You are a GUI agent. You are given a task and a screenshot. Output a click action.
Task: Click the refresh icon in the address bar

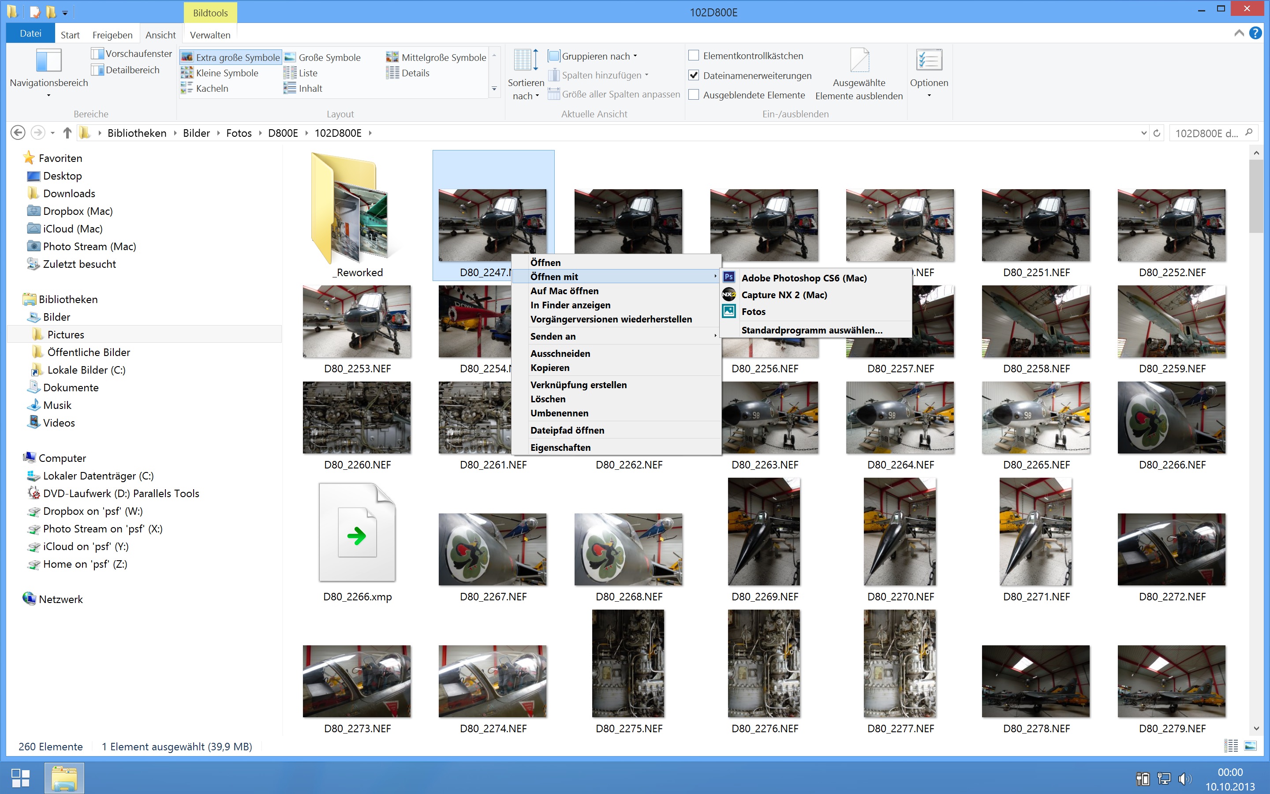pyautogui.click(x=1157, y=133)
